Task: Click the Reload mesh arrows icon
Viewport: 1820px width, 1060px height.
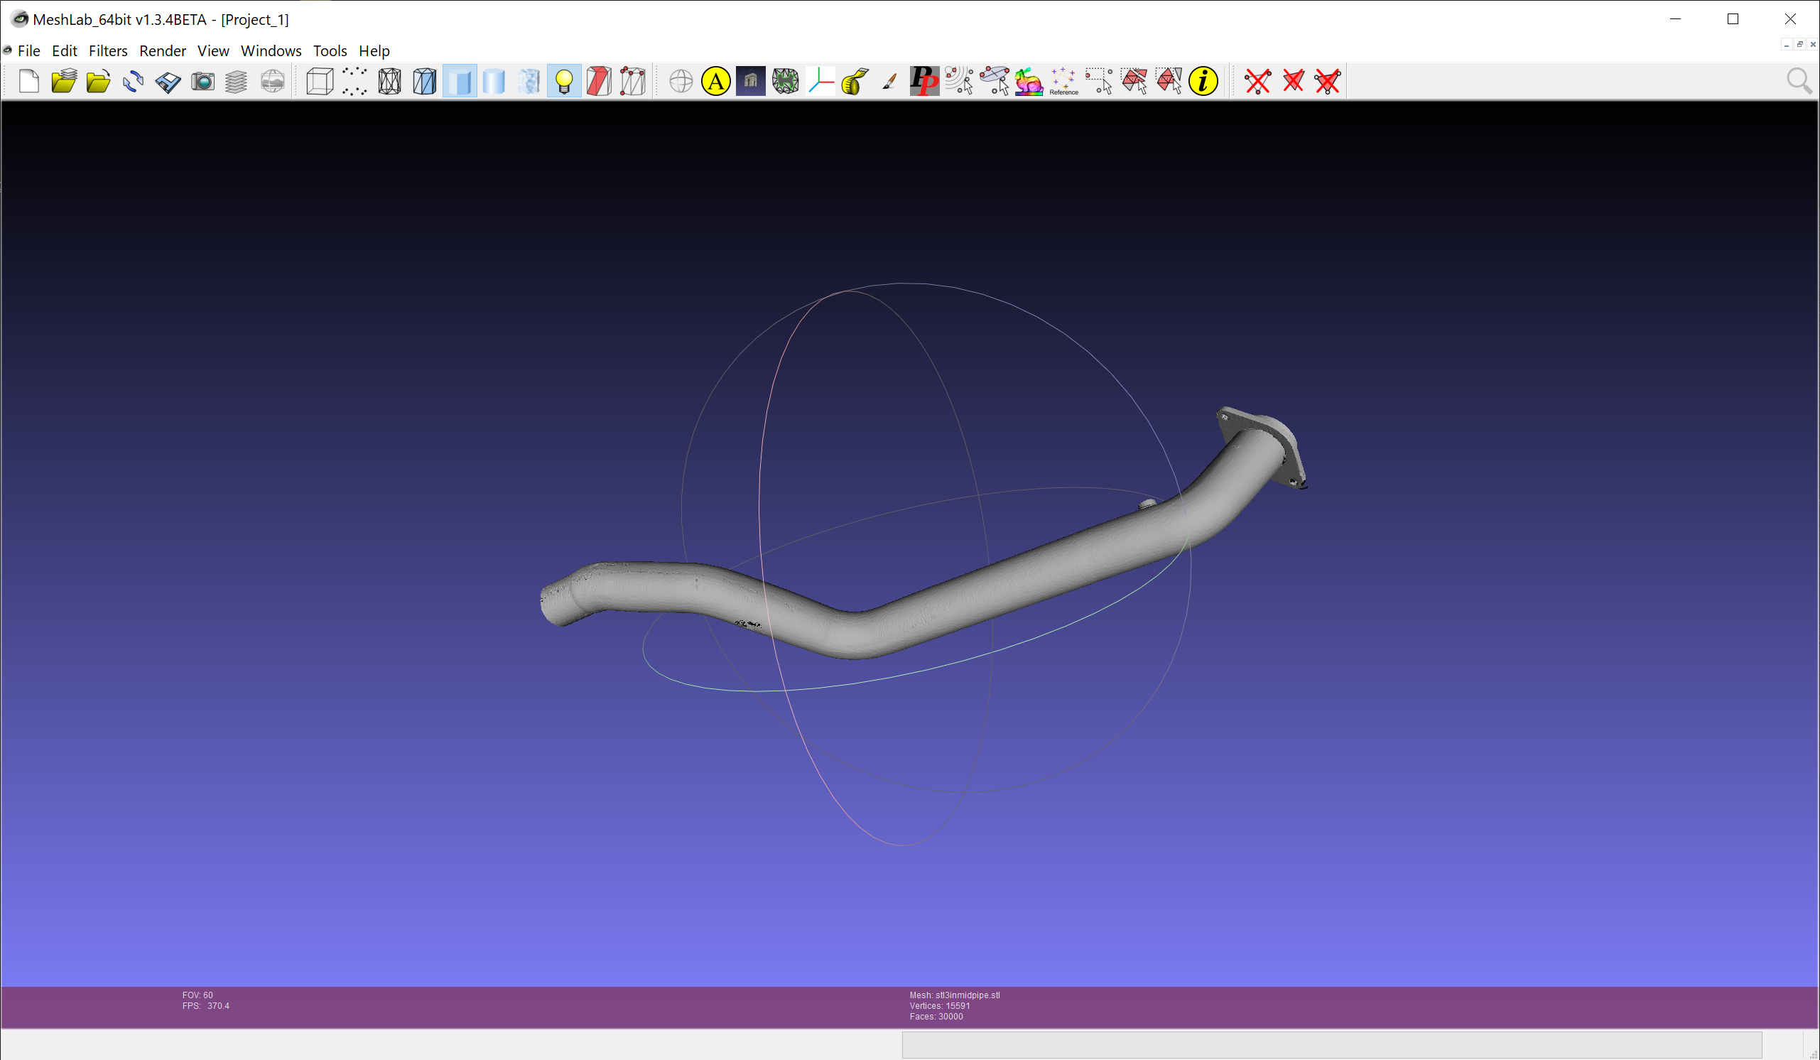Action: tap(133, 81)
